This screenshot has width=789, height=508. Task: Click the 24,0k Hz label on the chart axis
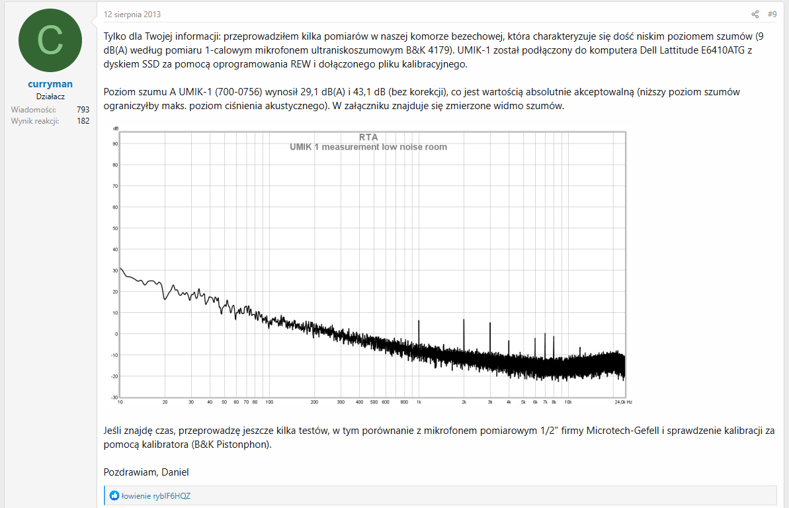click(x=622, y=402)
